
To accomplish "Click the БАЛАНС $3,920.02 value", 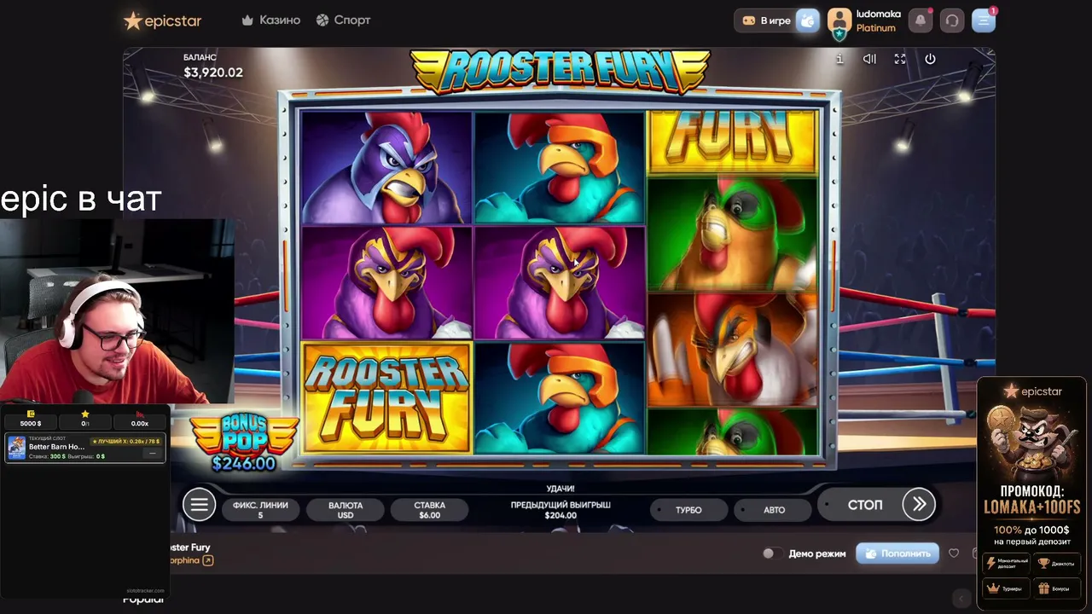I will tap(213, 72).
